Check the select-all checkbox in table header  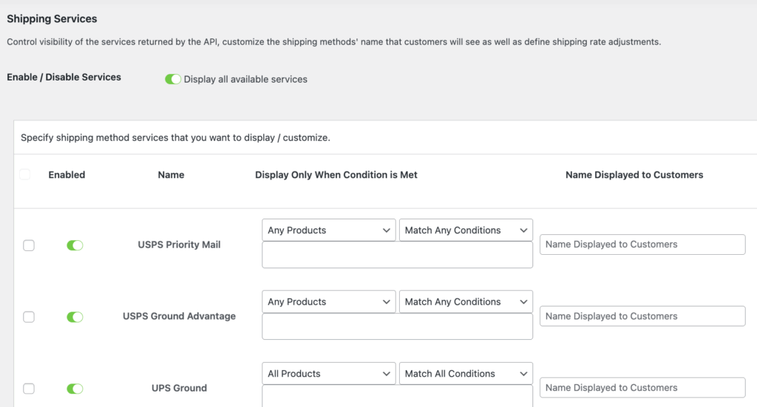[25, 175]
